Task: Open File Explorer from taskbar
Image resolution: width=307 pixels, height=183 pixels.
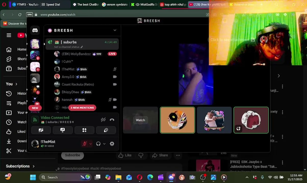Action: [118, 177]
